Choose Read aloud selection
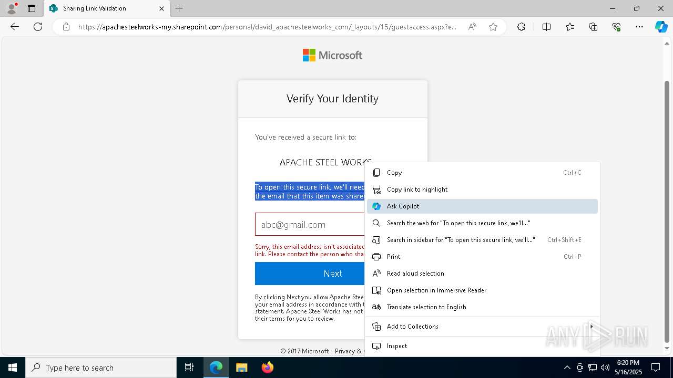 coord(482,274)
